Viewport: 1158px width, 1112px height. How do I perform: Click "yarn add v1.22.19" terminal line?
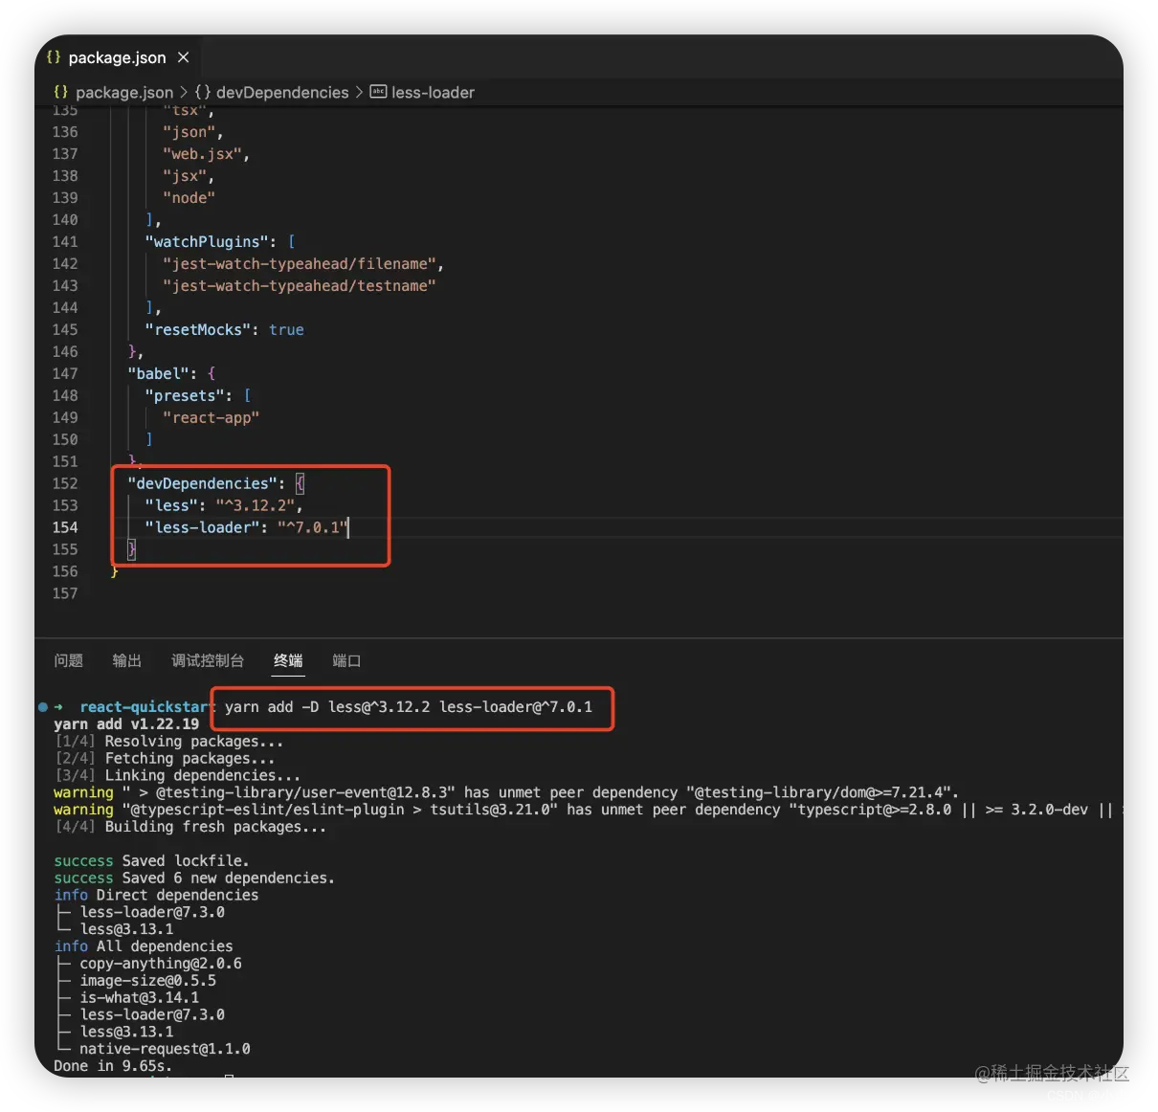pyautogui.click(x=126, y=724)
